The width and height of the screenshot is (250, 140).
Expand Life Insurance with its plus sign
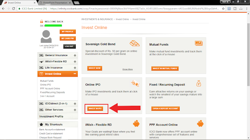[x=75, y=68]
